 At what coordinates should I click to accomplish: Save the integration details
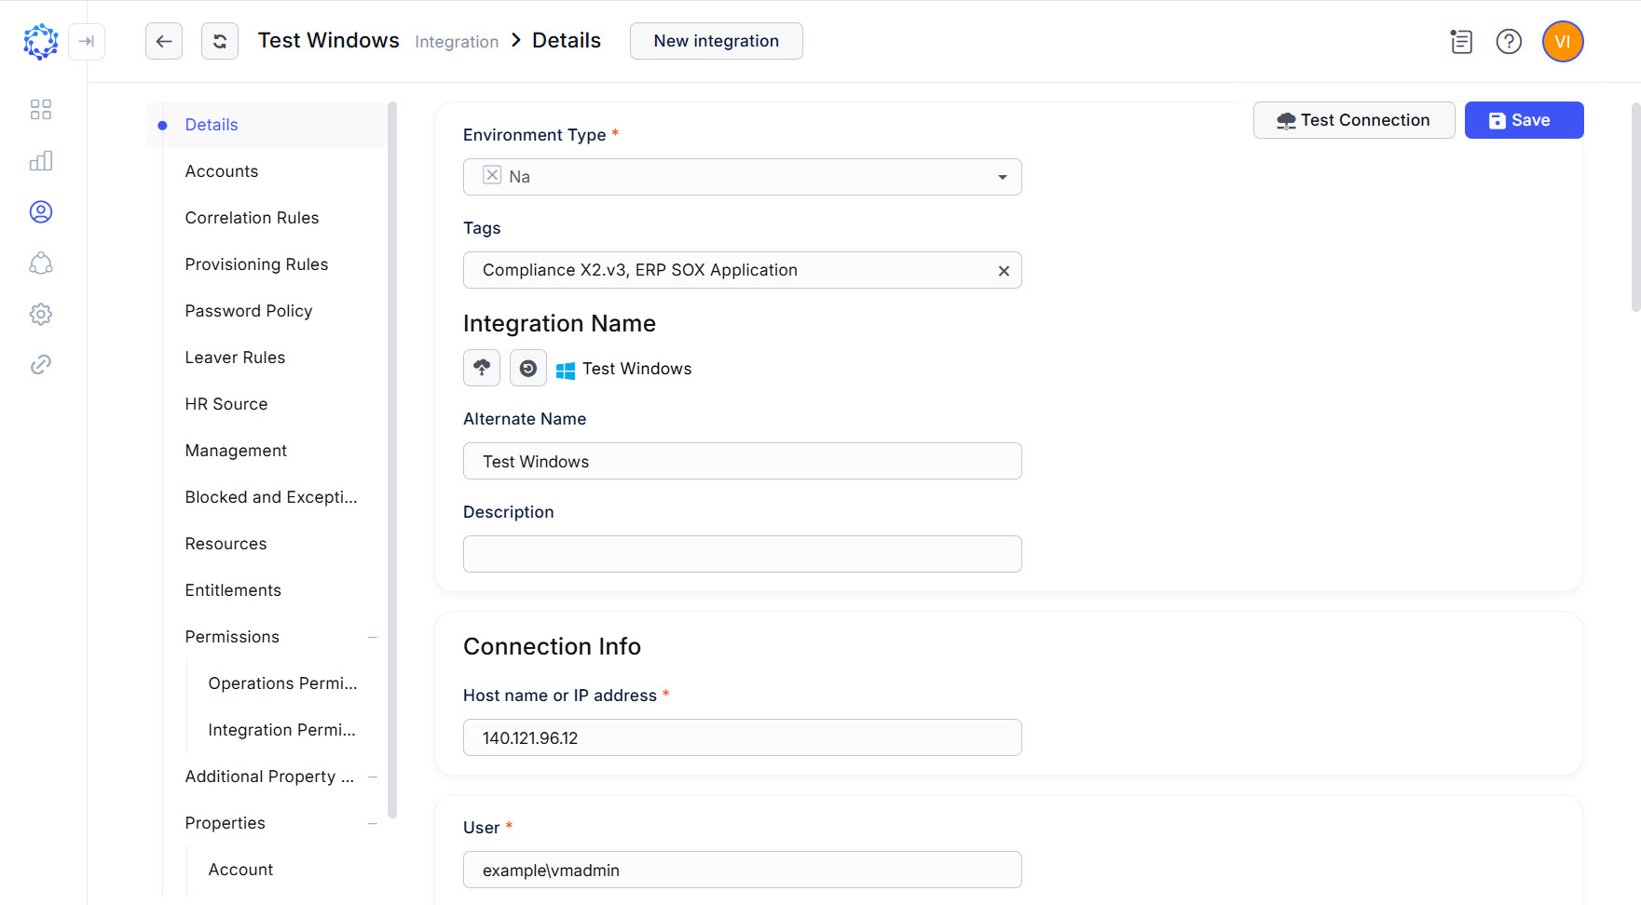click(x=1524, y=120)
